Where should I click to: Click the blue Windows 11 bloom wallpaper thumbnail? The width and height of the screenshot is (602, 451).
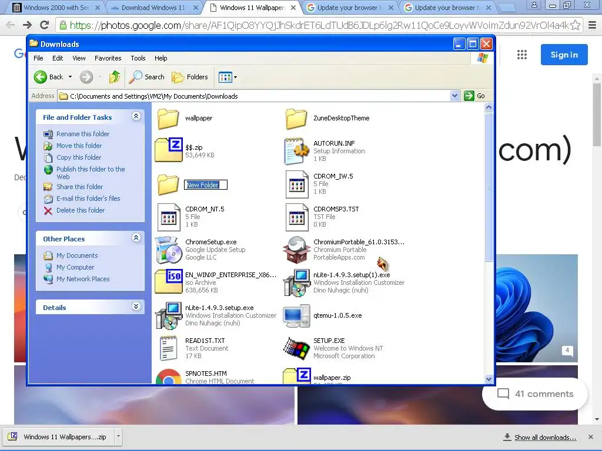click(537, 308)
